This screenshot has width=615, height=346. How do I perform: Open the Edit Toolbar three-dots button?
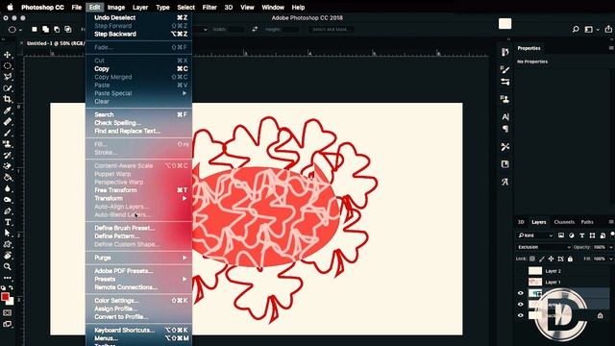tap(8, 278)
